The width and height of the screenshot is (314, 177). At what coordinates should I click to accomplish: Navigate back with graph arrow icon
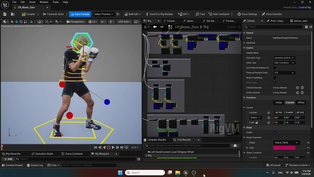pyautogui.click(x=155, y=27)
